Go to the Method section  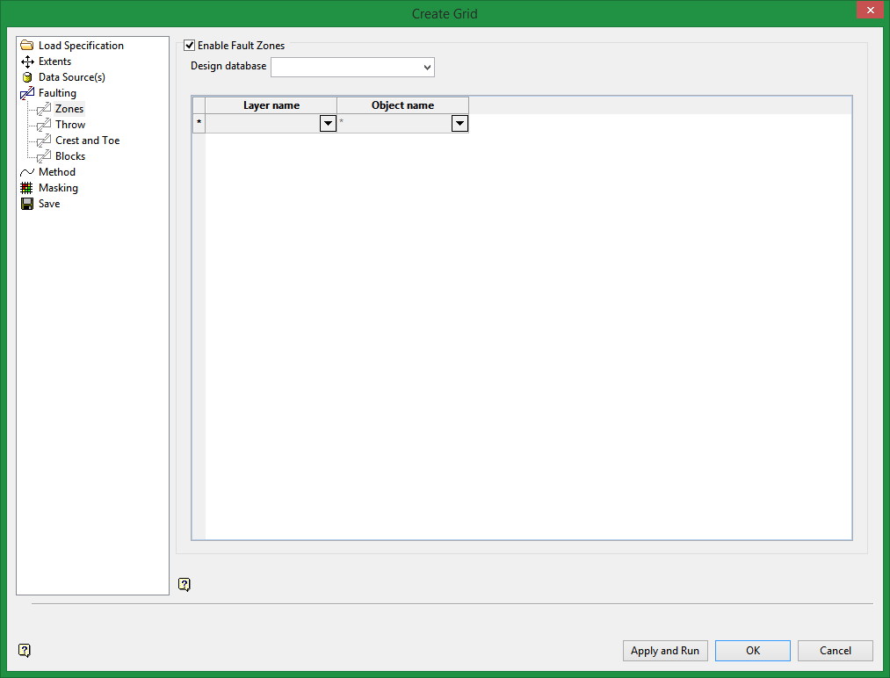[x=57, y=172]
